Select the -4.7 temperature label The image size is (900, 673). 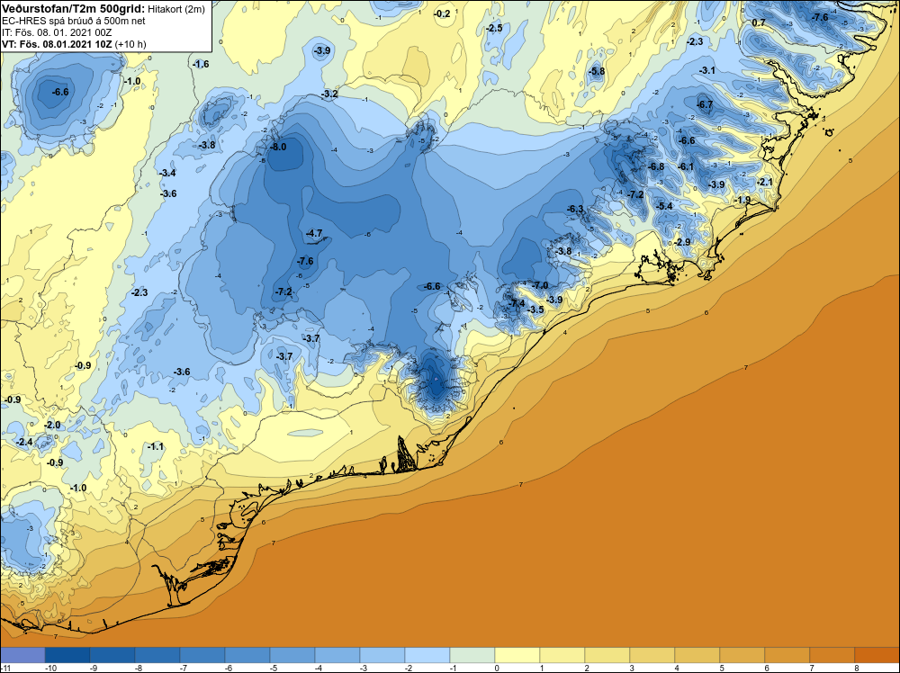click(314, 234)
